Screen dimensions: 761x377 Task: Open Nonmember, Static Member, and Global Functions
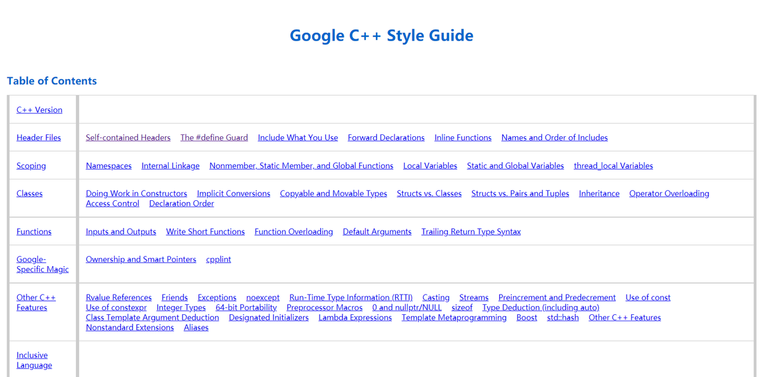coord(301,166)
